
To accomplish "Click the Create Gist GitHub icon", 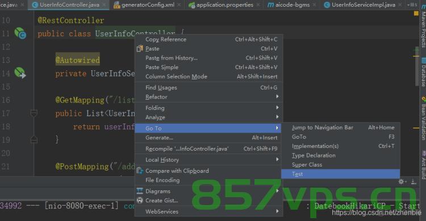I will pos(140,201).
